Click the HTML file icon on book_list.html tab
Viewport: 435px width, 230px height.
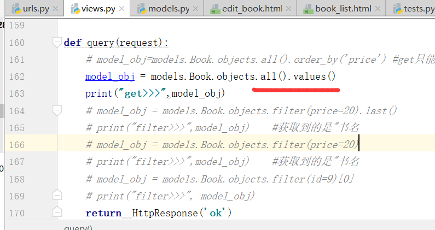(308, 9)
